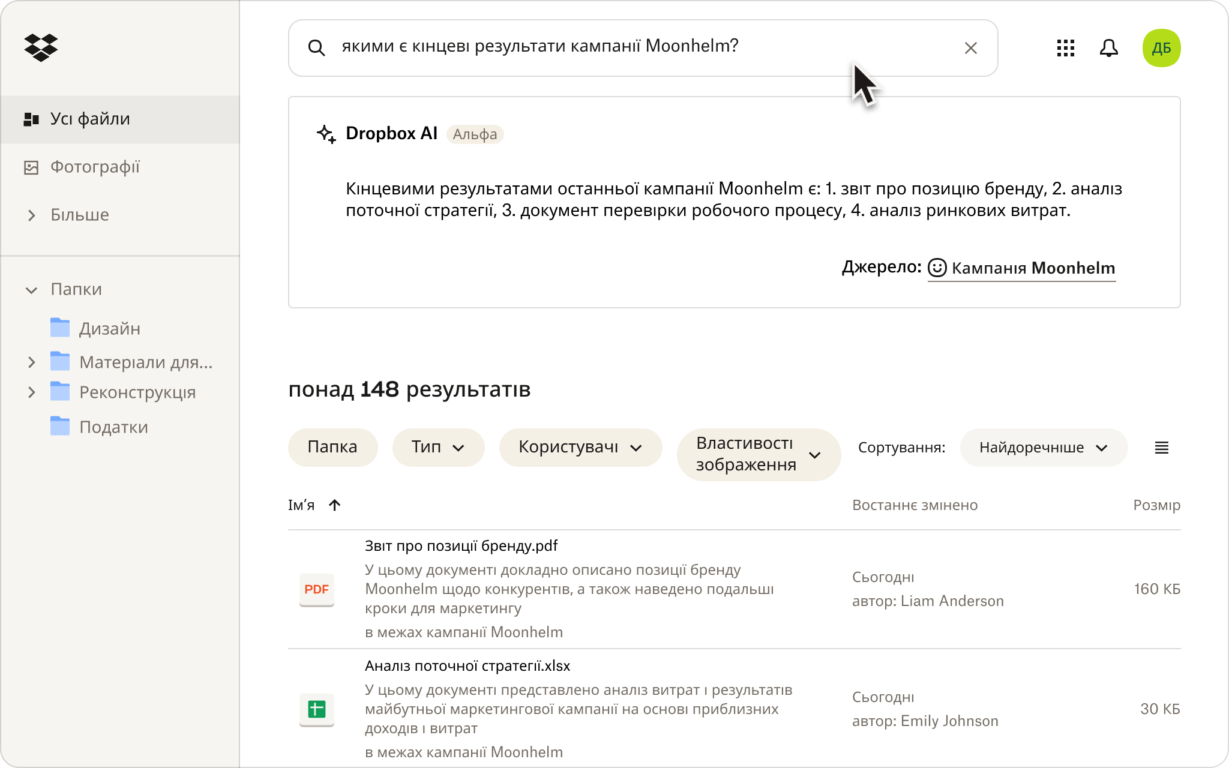Click the search magnifier icon
The width and height of the screenshot is (1229, 768).
[316, 48]
